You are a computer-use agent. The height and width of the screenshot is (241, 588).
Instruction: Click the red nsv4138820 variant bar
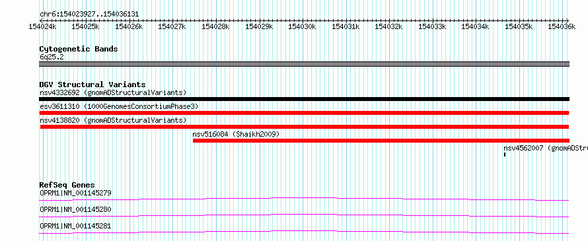point(305,127)
